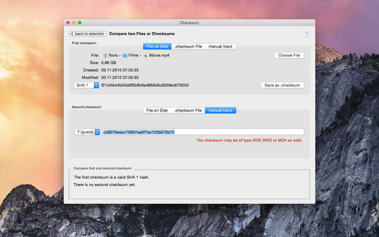Select first checksum File on Disk tab
This screenshot has width=379, height=237.
[x=157, y=46]
